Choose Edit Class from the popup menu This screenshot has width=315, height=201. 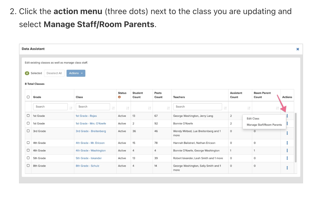[x=253, y=118]
